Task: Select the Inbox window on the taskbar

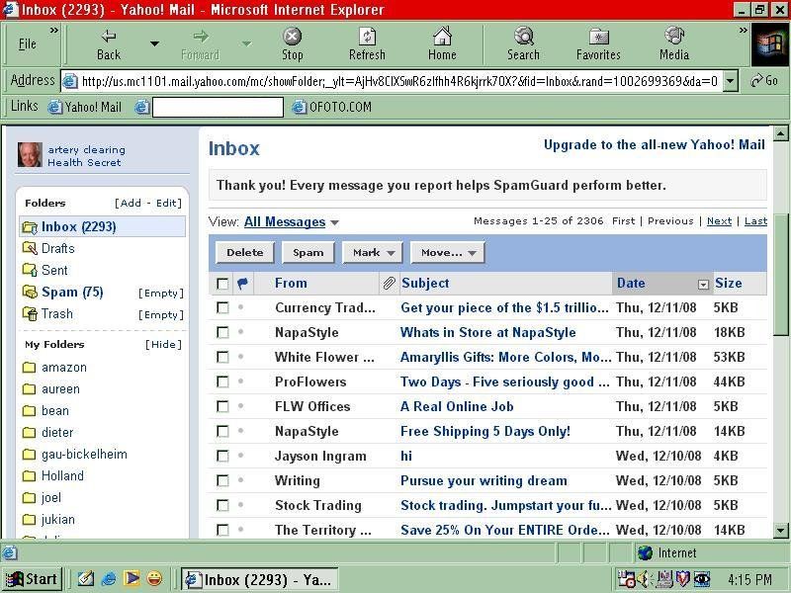Action: [260, 578]
